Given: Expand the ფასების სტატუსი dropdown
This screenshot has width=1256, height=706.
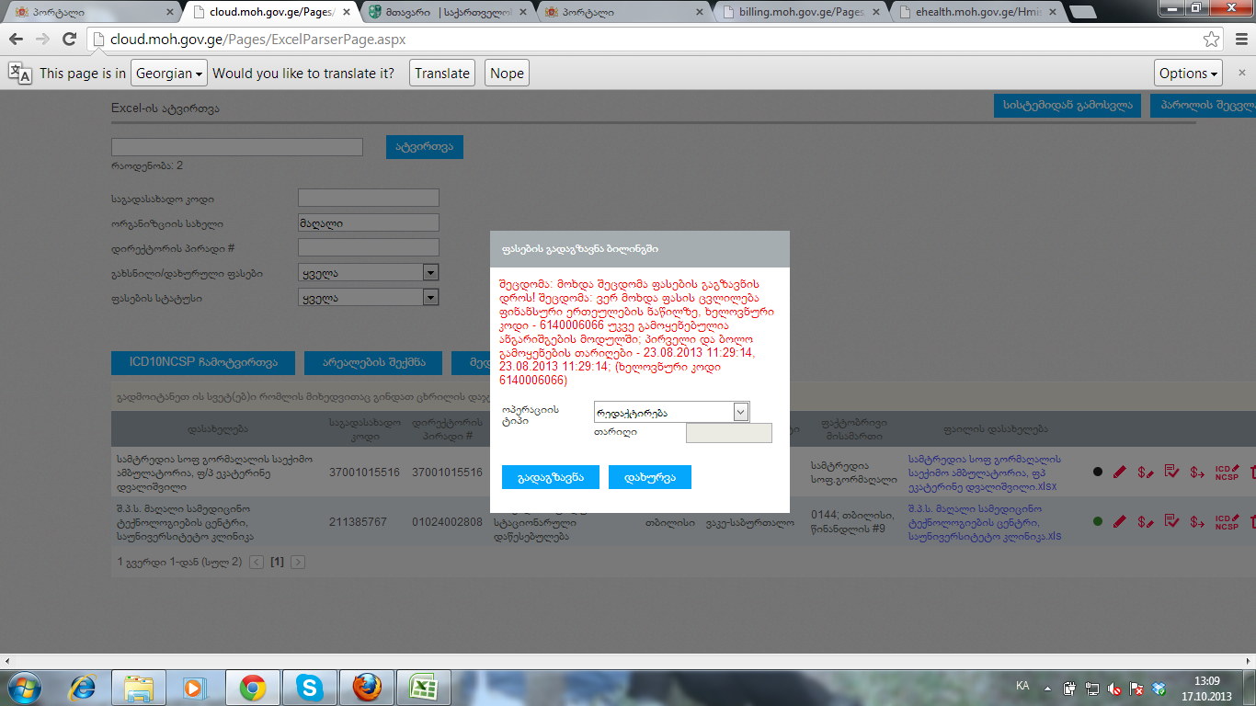Looking at the screenshot, I should tap(430, 298).
